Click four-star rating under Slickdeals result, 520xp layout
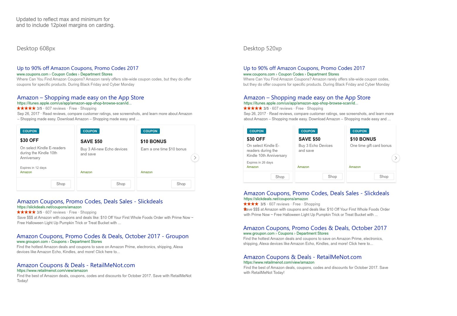The image size is (457, 316). tap(251, 204)
